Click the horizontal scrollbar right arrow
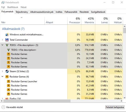 pyautogui.click(x=121, y=101)
